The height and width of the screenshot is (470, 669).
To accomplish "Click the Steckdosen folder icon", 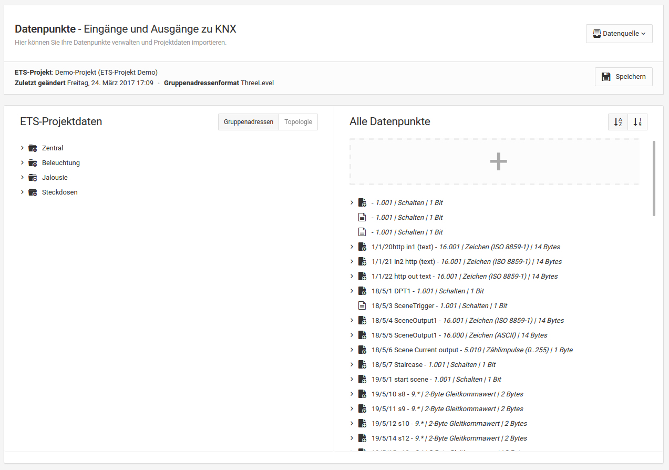I will (x=33, y=192).
